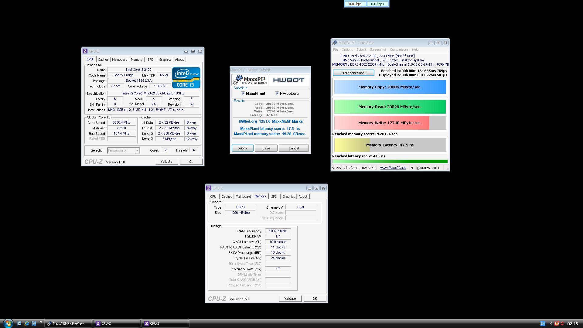Click the HWBOT logo in submit dialog

(288, 80)
